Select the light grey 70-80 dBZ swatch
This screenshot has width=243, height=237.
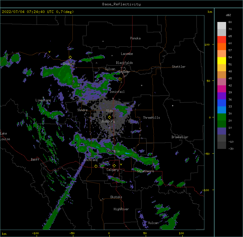222,26
